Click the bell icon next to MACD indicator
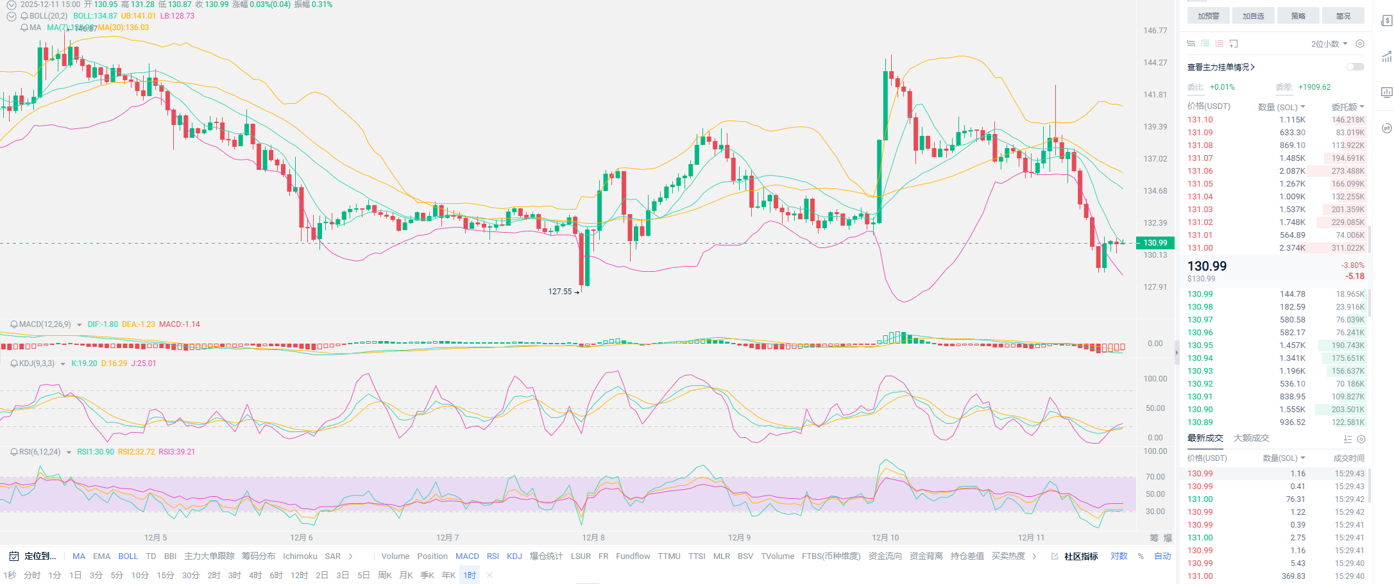1394x584 pixels. (14, 324)
